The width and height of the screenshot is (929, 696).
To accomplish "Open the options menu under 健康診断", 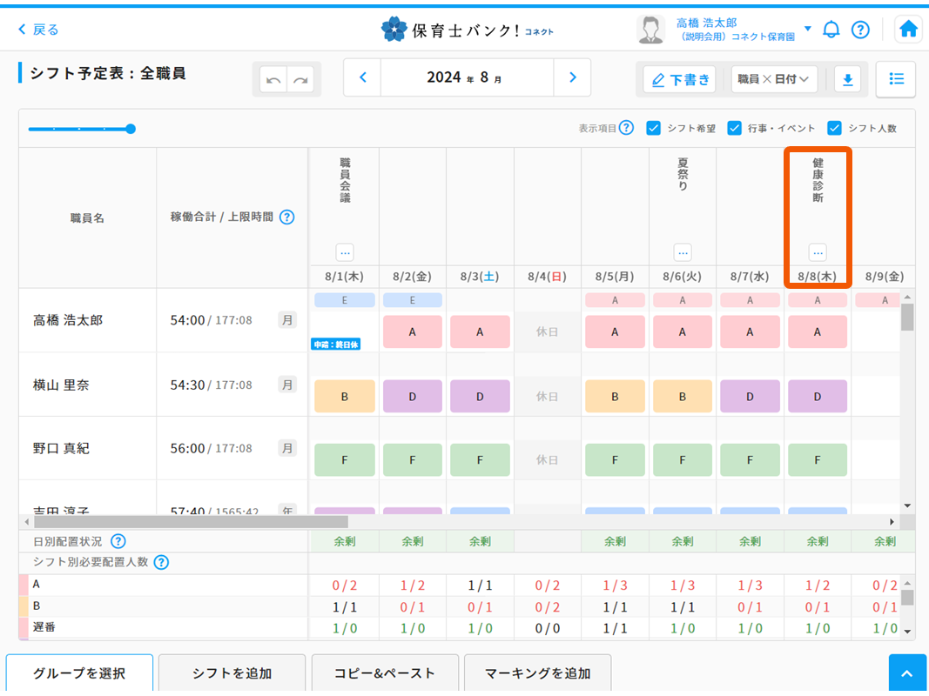I will pyautogui.click(x=817, y=252).
